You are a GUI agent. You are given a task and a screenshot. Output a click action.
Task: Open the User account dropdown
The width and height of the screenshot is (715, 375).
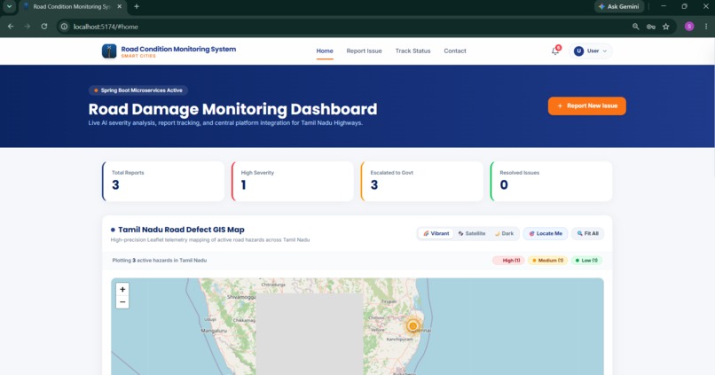(590, 51)
